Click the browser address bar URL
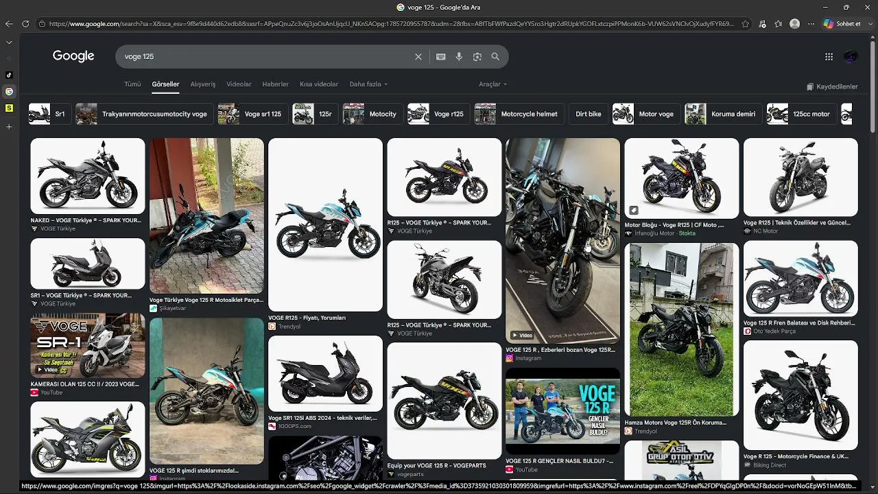 pos(391,24)
